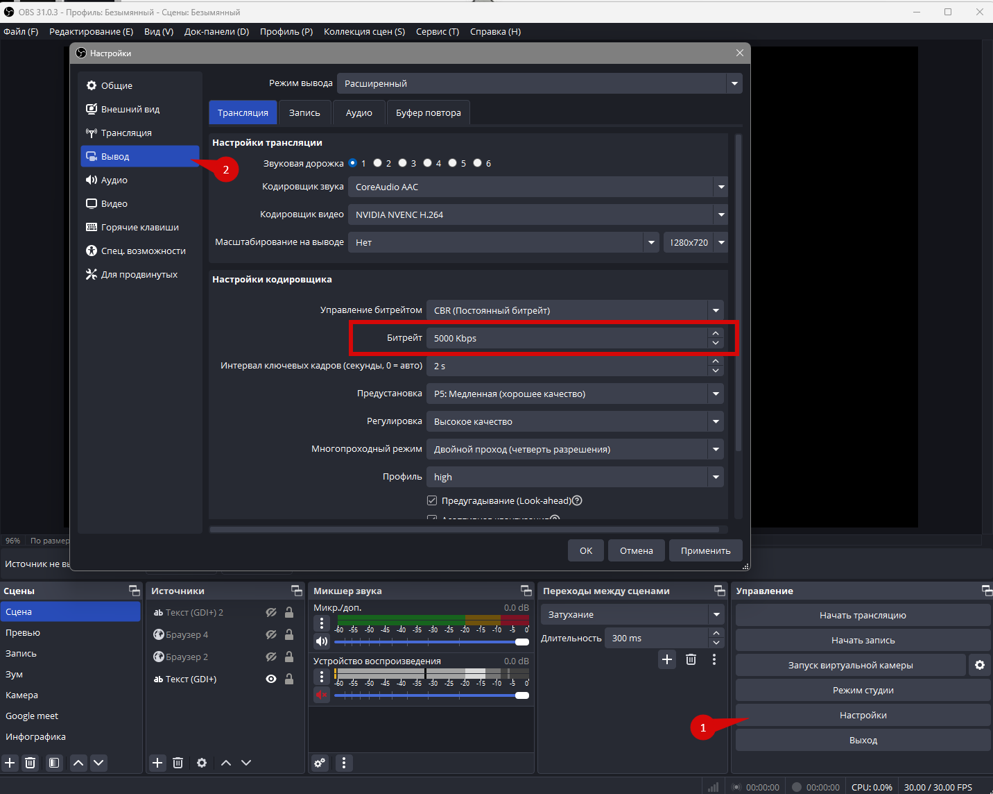The image size is (993, 794).
Task: Select Видео in settings sidebar
Action: [140, 203]
